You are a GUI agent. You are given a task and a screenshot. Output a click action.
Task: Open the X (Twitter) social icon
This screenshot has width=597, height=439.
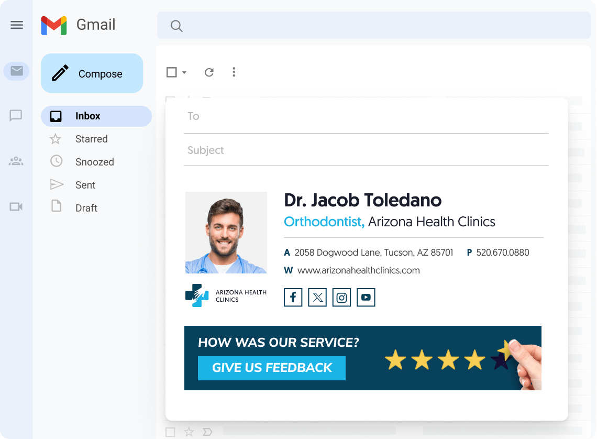317,298
